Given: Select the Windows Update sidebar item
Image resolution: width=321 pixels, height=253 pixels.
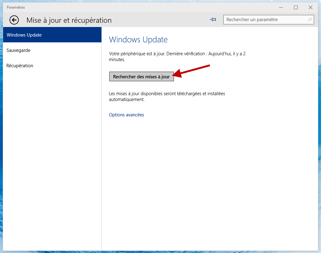Looking at the screenshot, I should [x=52, y=35].
